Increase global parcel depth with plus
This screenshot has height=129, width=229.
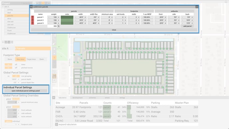click(x=19, y=79)
